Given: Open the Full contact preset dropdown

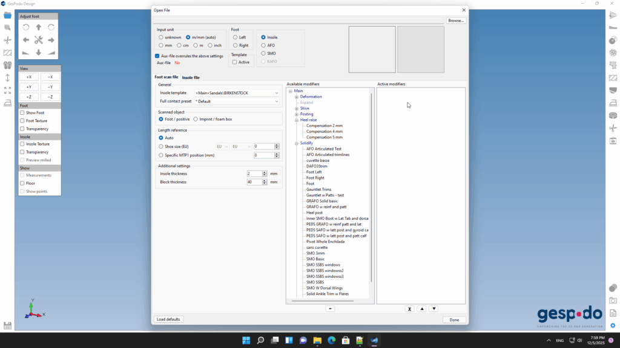Looking at the screenshot, I should coord(236,101).
